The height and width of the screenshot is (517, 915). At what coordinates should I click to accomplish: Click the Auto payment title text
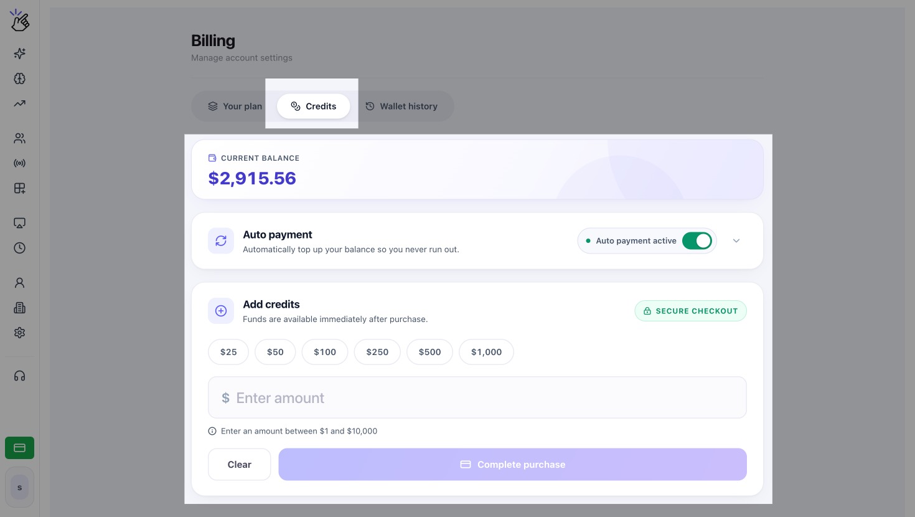click(278, 235)
